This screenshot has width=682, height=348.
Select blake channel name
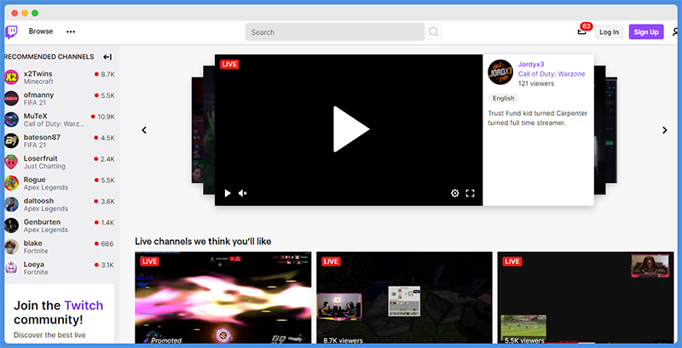(x=33, y=243)
